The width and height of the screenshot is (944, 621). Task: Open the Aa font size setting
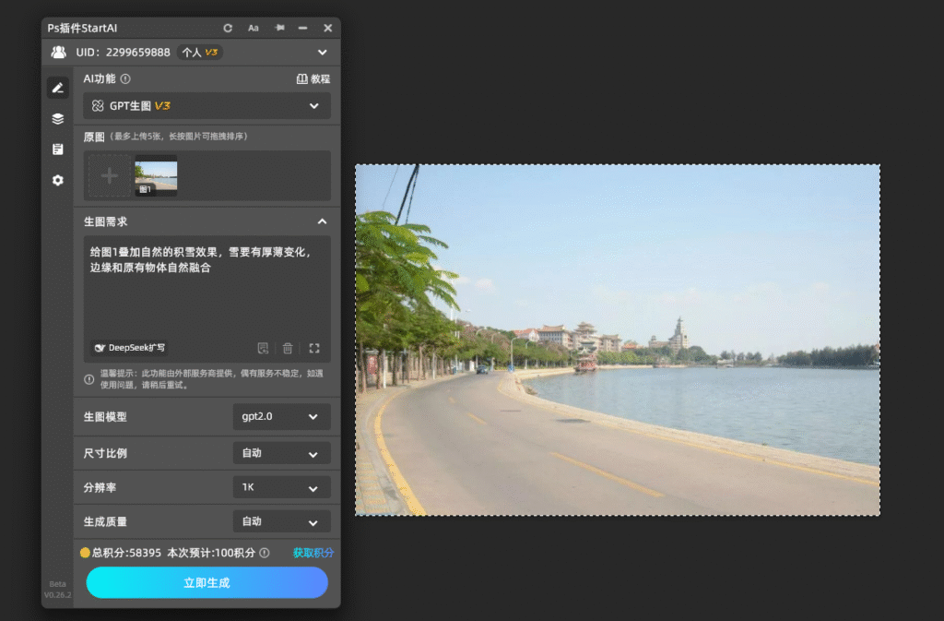(x=254, y=29)
